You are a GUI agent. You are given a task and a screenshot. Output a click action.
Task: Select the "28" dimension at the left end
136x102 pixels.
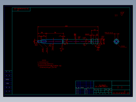point(42,32)
